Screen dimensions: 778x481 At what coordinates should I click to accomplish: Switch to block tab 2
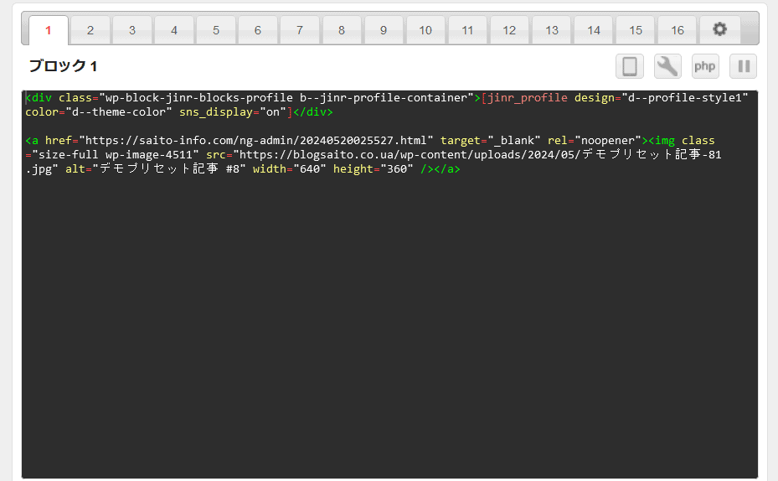coord(90,30)
